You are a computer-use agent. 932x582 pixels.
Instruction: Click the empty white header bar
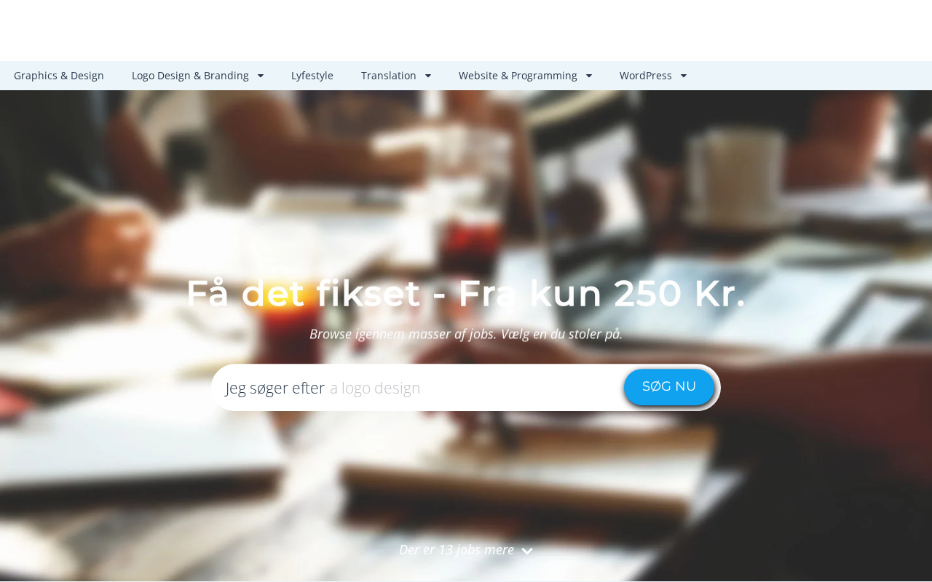[466, 31]
